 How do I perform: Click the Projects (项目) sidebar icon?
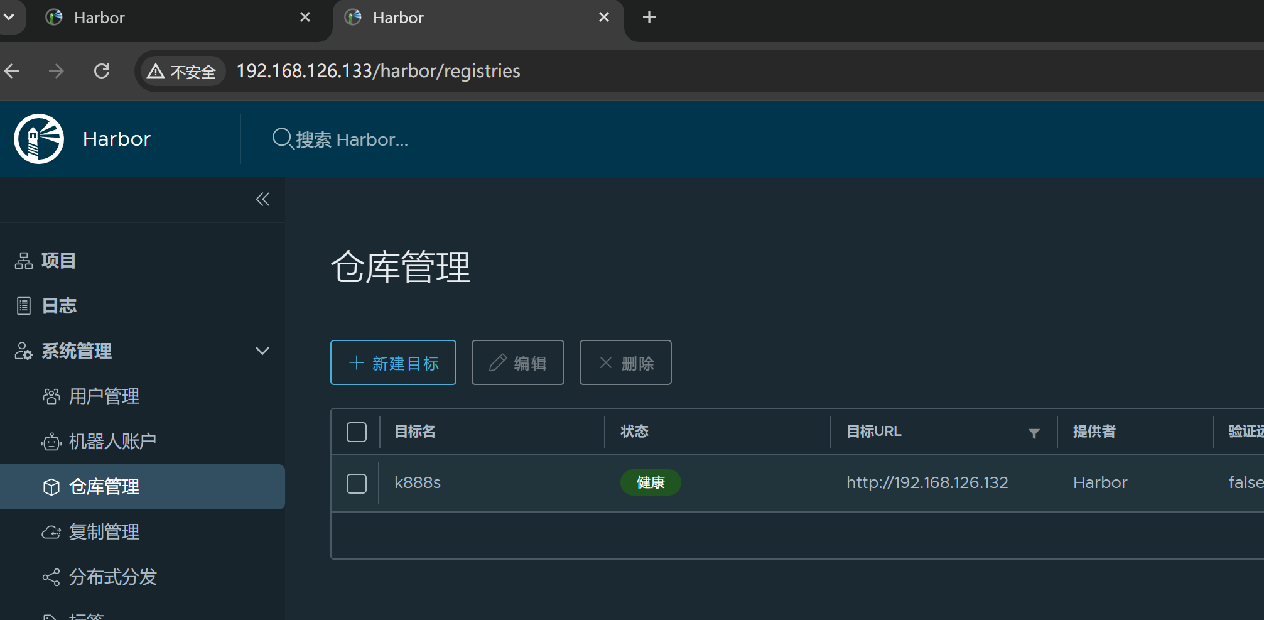(24, 261)
